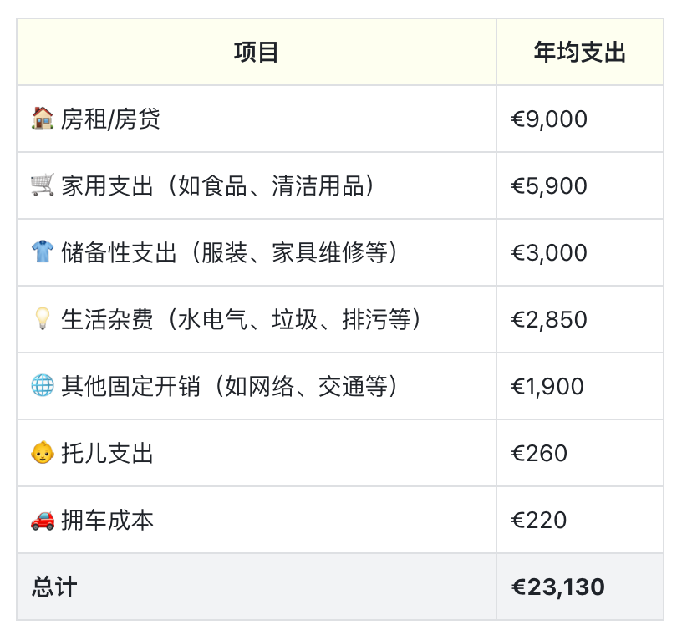
Task: Click the 项目 column header
Action: [257, 52]
